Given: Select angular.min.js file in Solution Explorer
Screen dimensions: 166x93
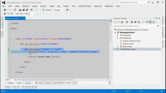Looking at the screenshot, I should pos(128,44).
